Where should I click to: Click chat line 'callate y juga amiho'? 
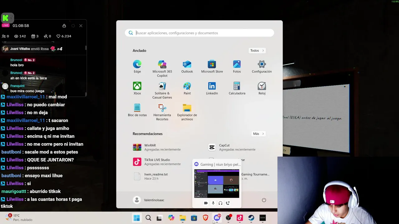click(48, 128)
